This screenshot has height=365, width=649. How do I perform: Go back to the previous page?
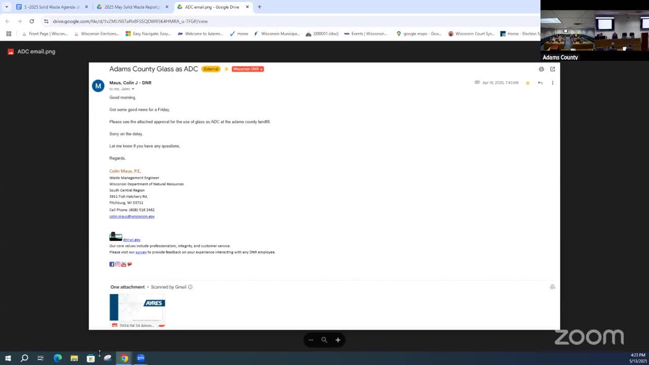(8, 21)
